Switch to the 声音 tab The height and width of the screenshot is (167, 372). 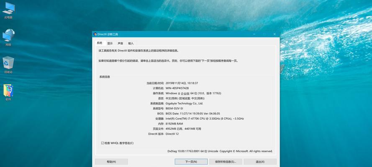(x=120, y=43)
